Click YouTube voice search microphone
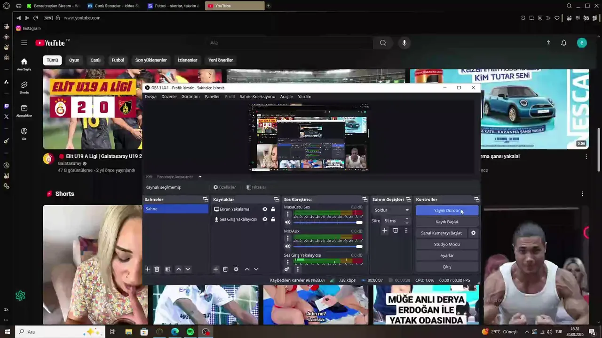 tap(404, 43)
